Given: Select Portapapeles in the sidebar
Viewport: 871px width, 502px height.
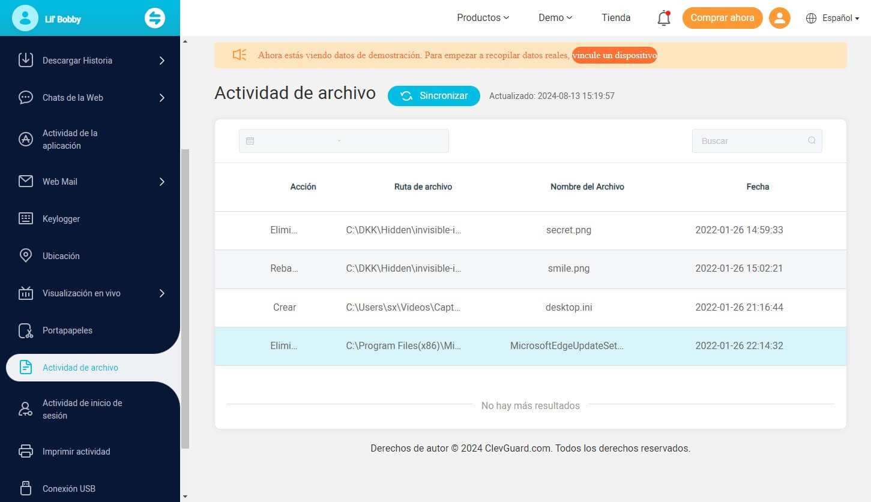Looking at the screenshot, I should point(67,330).
